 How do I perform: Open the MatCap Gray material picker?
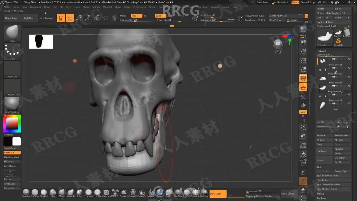[x=12, y=105]
